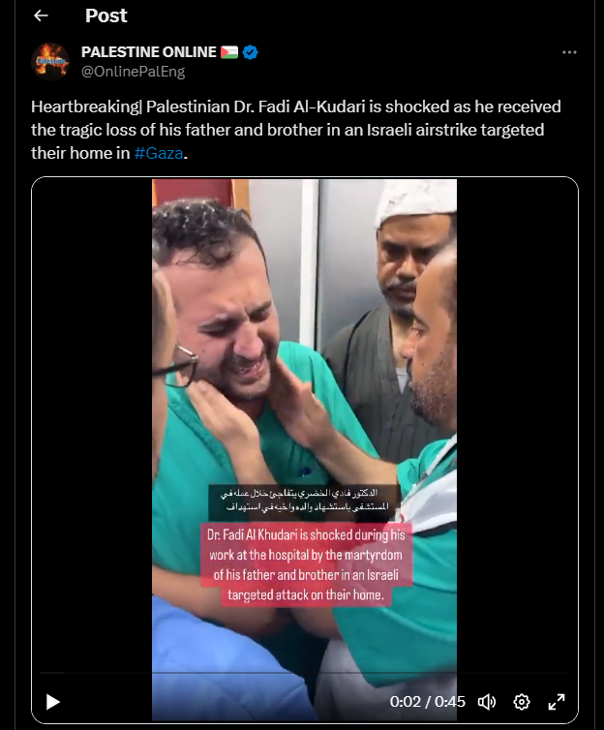The image size is (604, 730).
Task: Open the PALESTINE ONLINE account name link
Action: pos(149,51)
